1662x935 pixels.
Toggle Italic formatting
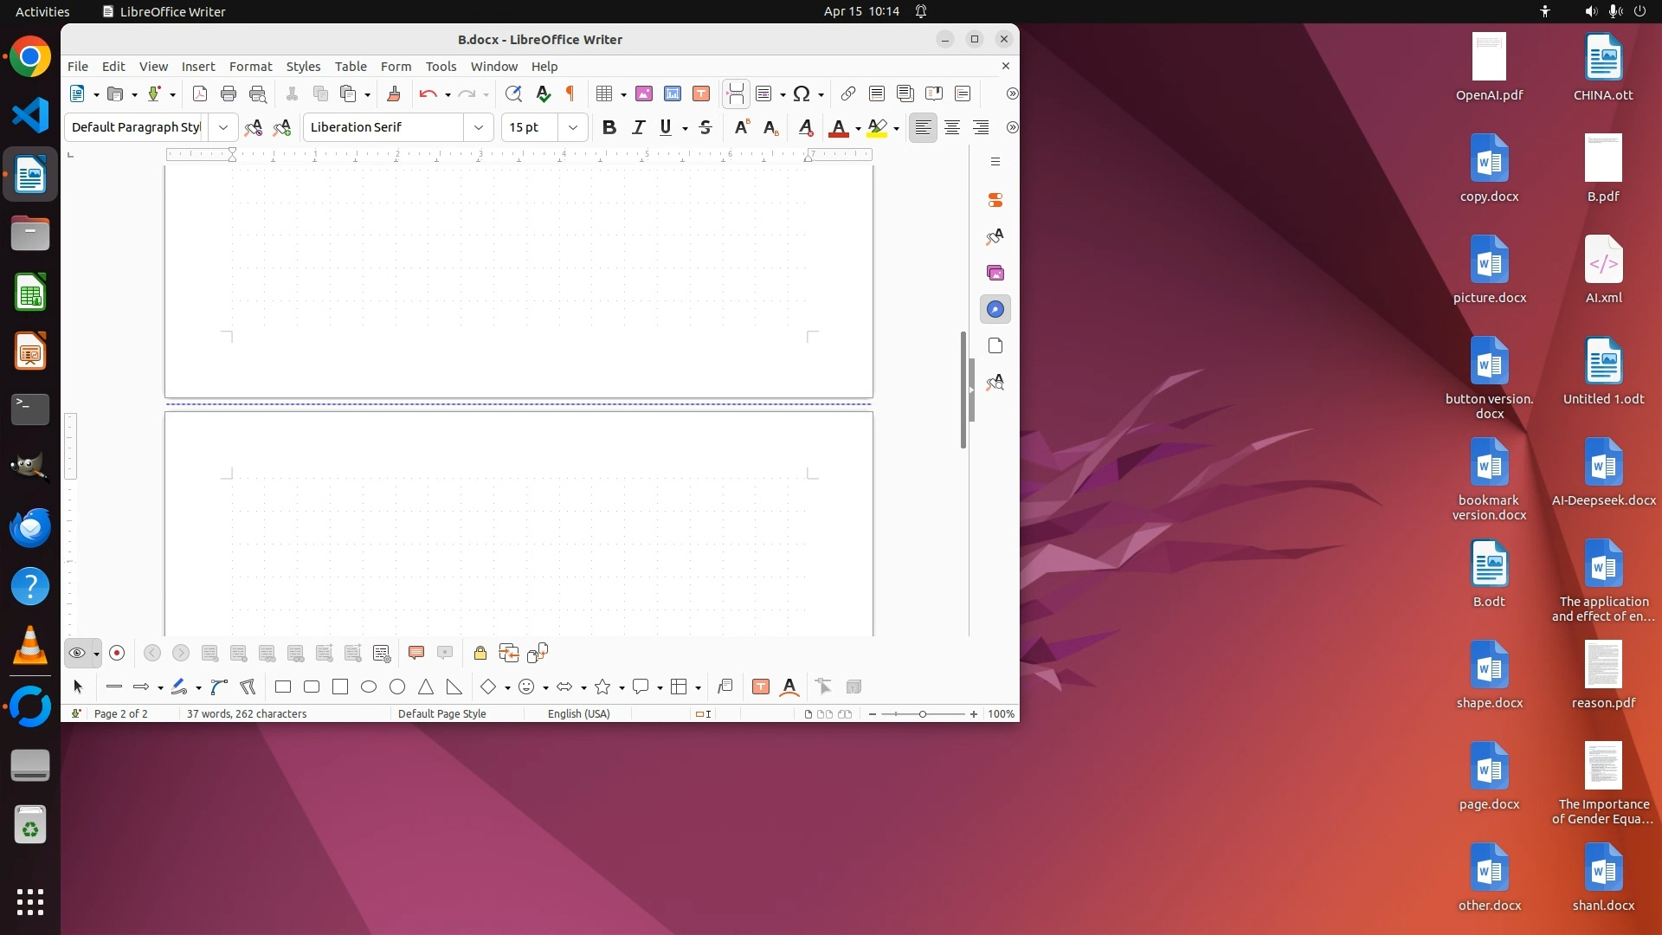[639, 127]
